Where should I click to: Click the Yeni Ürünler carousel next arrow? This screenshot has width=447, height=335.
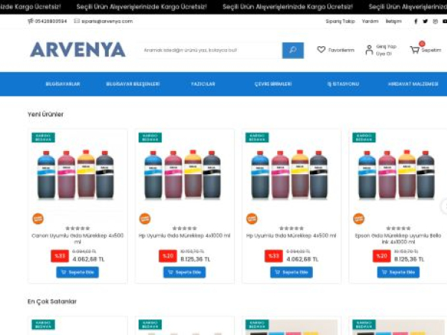click(444, 206)
